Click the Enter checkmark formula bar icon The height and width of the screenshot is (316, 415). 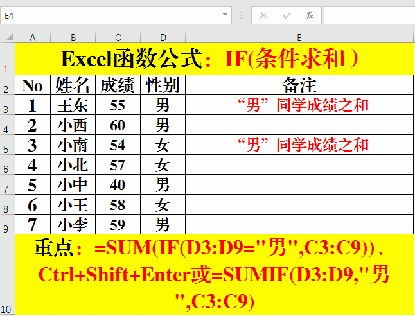(287, 15)
